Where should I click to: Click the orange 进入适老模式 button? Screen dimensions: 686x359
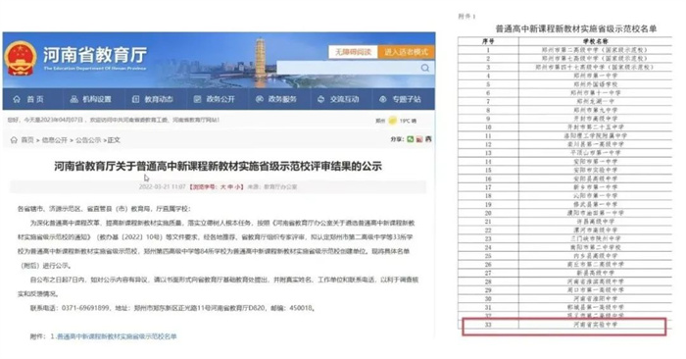tap(406, 52)
